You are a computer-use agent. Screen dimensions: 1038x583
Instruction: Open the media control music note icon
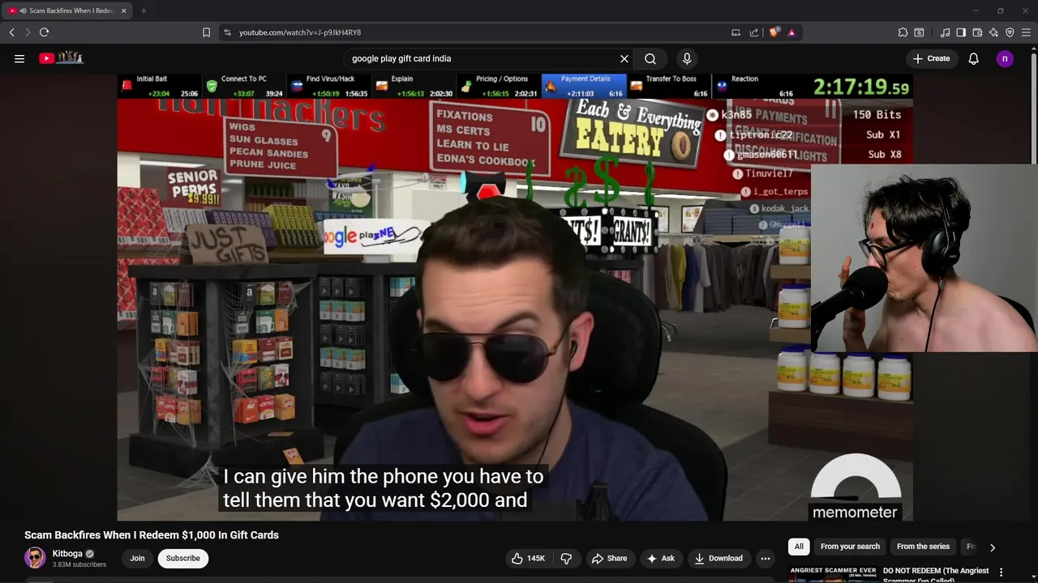pos(945,32)
